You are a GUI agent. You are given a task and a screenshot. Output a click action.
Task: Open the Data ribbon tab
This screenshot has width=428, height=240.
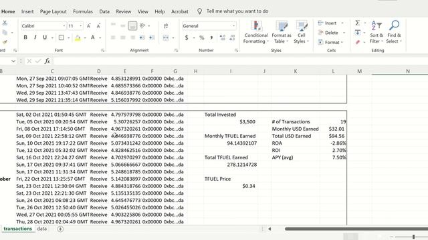click(x=104, y=11)
